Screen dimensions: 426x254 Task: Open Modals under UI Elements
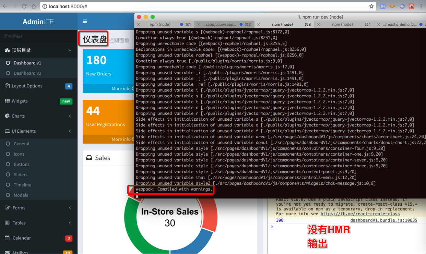tap(21, 195)
